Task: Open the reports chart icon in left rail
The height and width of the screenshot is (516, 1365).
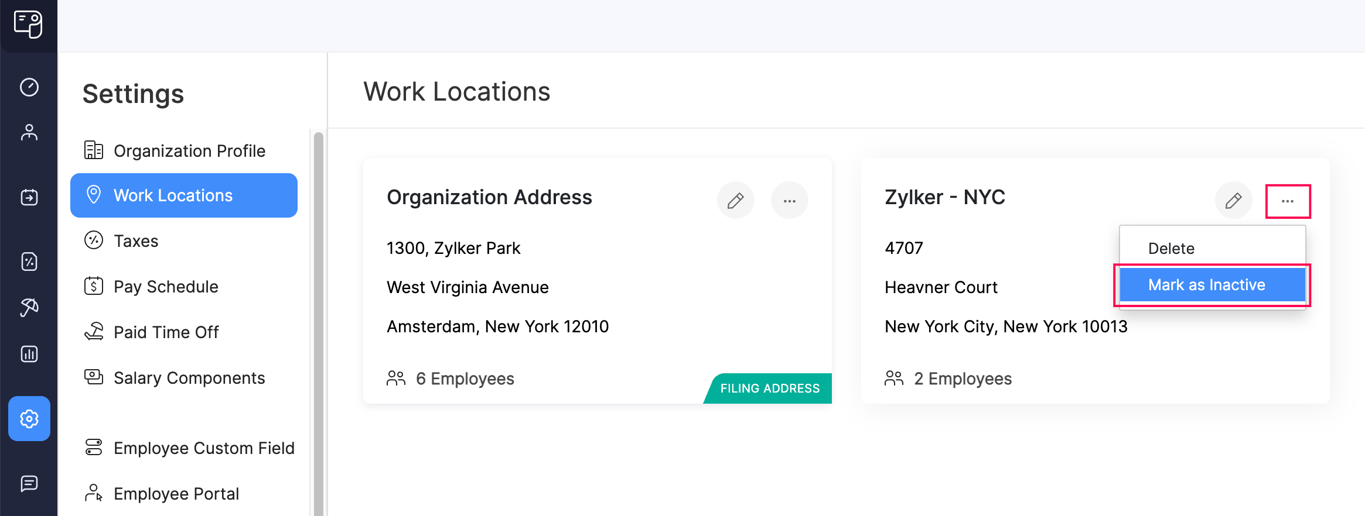Action: coord(29,354)
